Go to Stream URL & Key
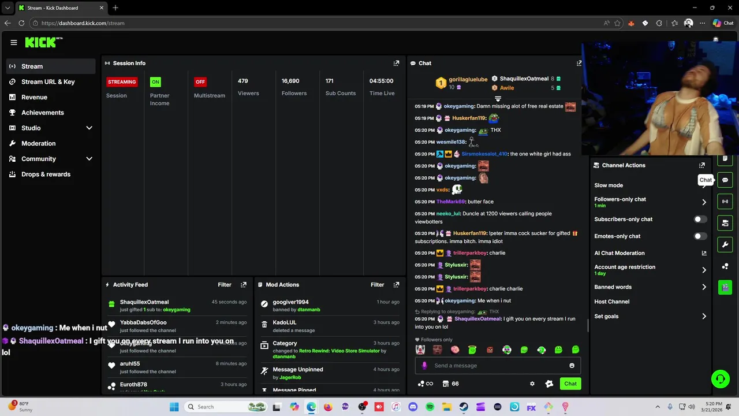 [51, 82]
